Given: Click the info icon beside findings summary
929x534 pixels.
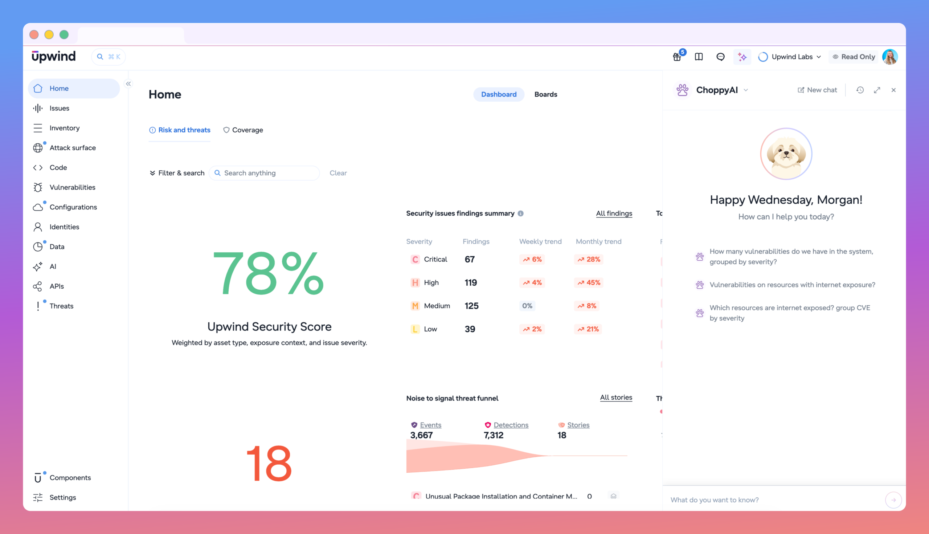Looking at the screenshot, I should click(521, 213).
